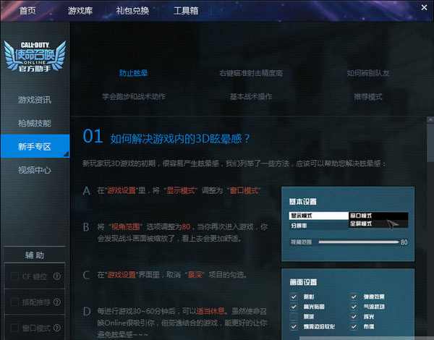Toggle the 窗口模式 checkbox in sidebar
Viewport: 434px width, 340px height.
(x=14, y=328)
